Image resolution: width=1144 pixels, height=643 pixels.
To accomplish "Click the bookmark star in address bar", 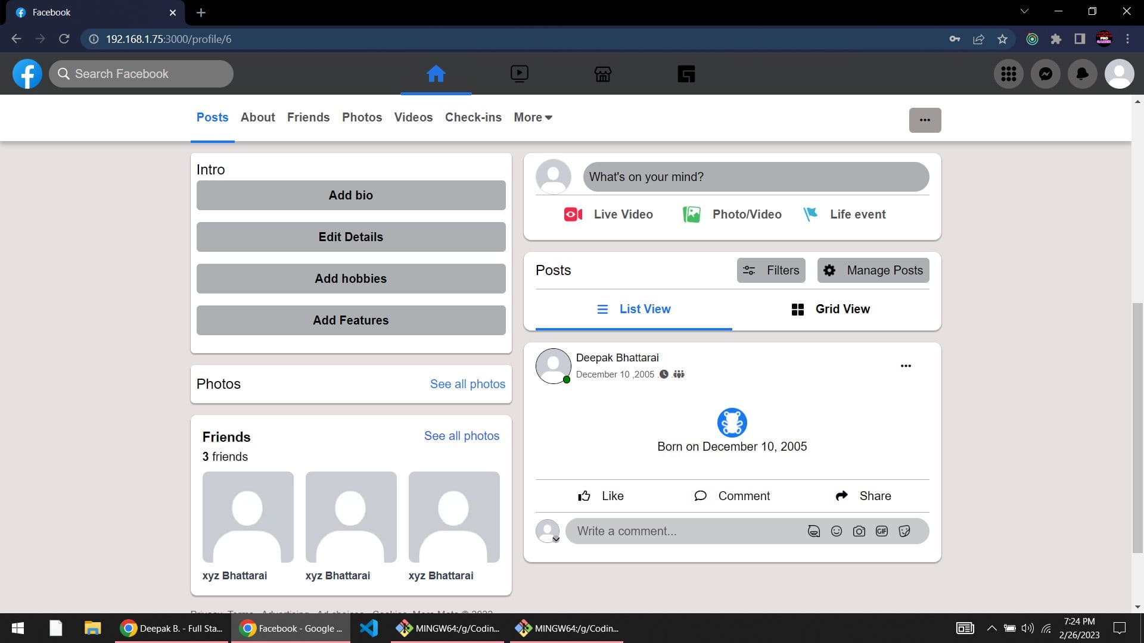I will (x=1002, y=39).
